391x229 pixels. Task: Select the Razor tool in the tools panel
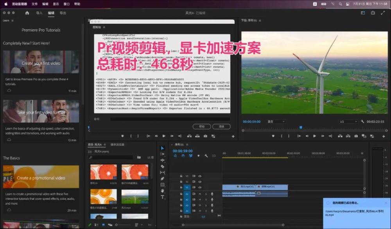click(x=163, y=167)
